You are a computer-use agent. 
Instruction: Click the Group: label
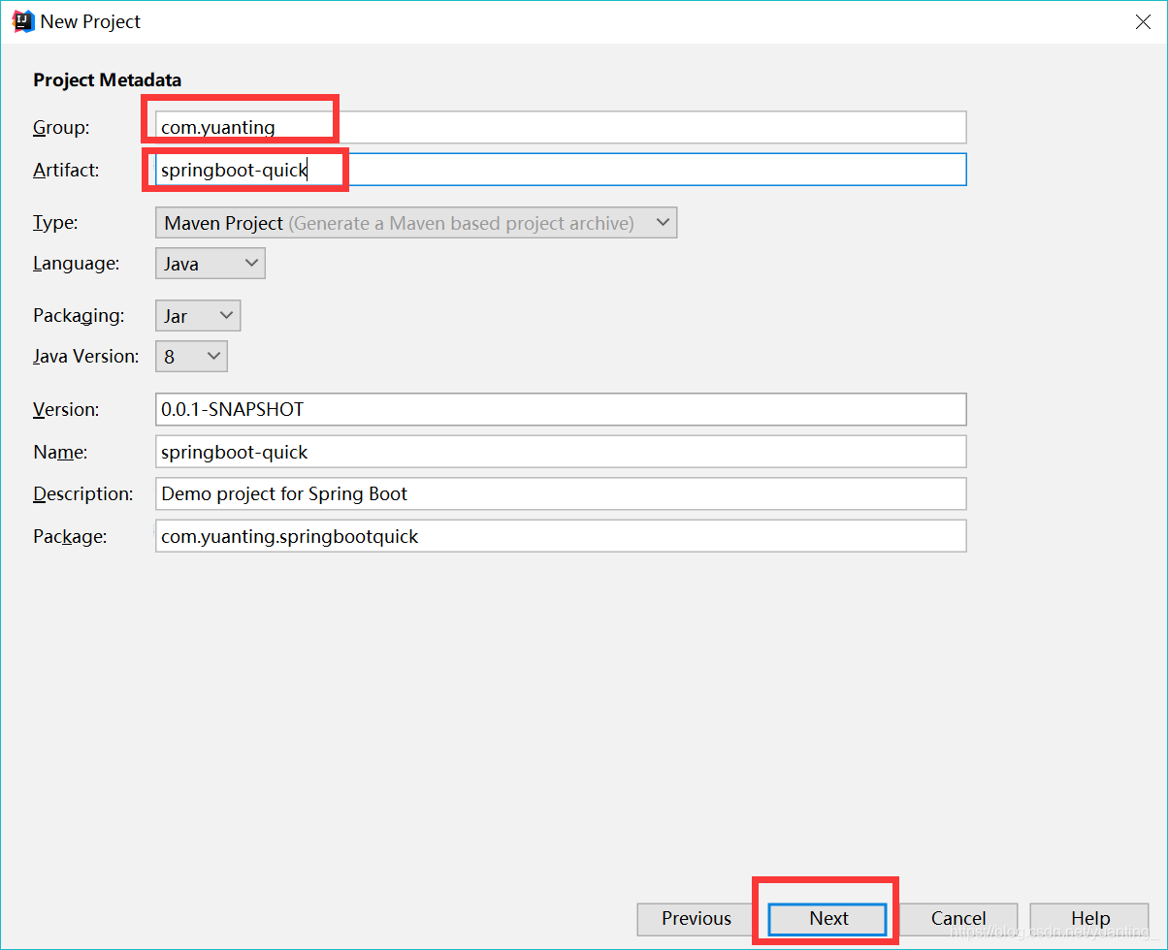click(61, 127)
